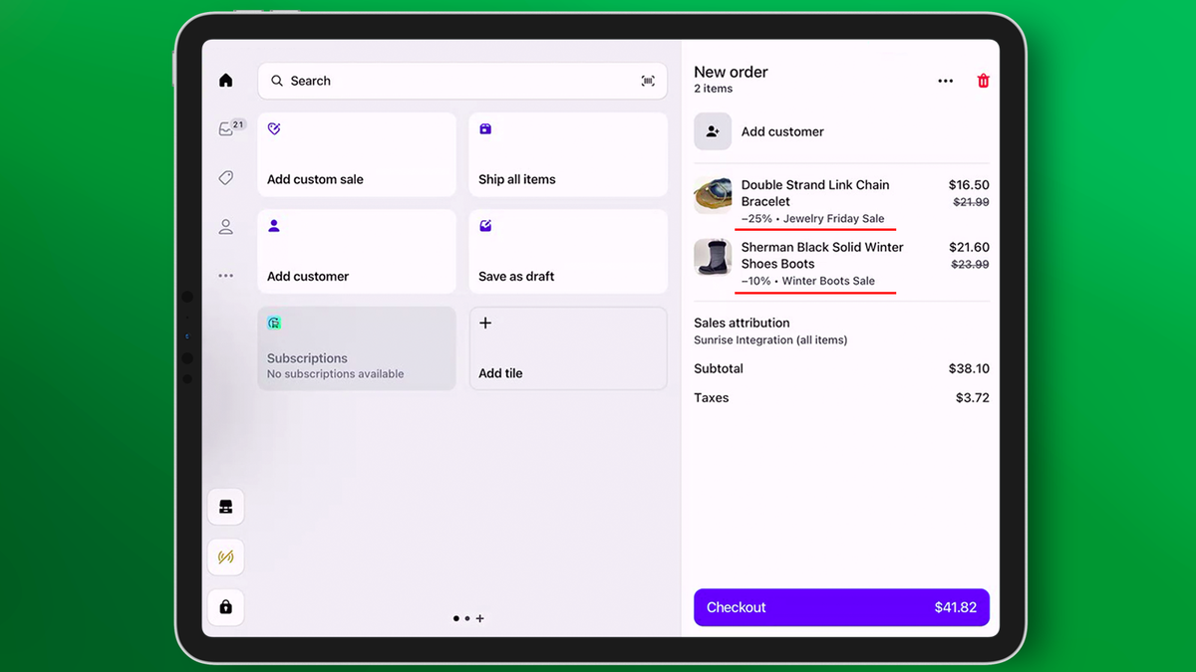Lock the screen with padlock icon
Viewport: 1196px width, 672px height.
coord(226,606)
